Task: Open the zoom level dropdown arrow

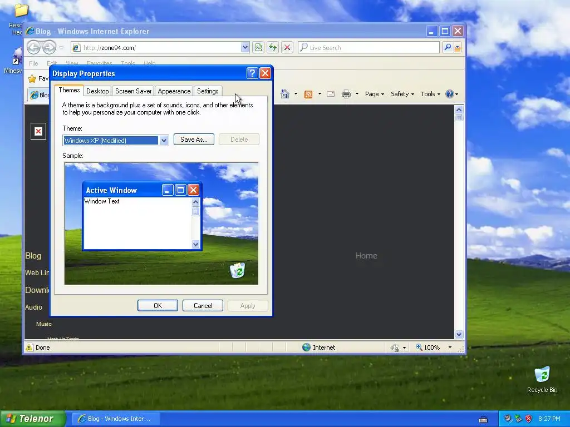Action: pyautogui.click(x=450, y=347)
